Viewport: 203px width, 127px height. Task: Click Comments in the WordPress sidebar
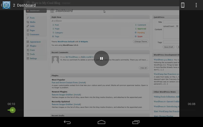tap(35, 35)
